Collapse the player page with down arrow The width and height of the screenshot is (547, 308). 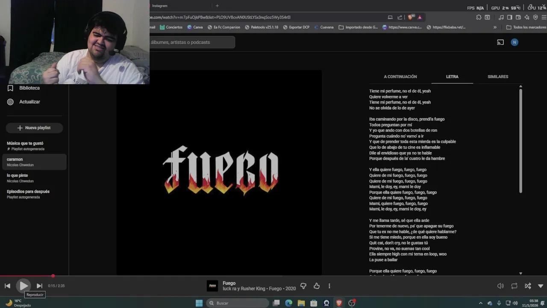tap(541, 286)
